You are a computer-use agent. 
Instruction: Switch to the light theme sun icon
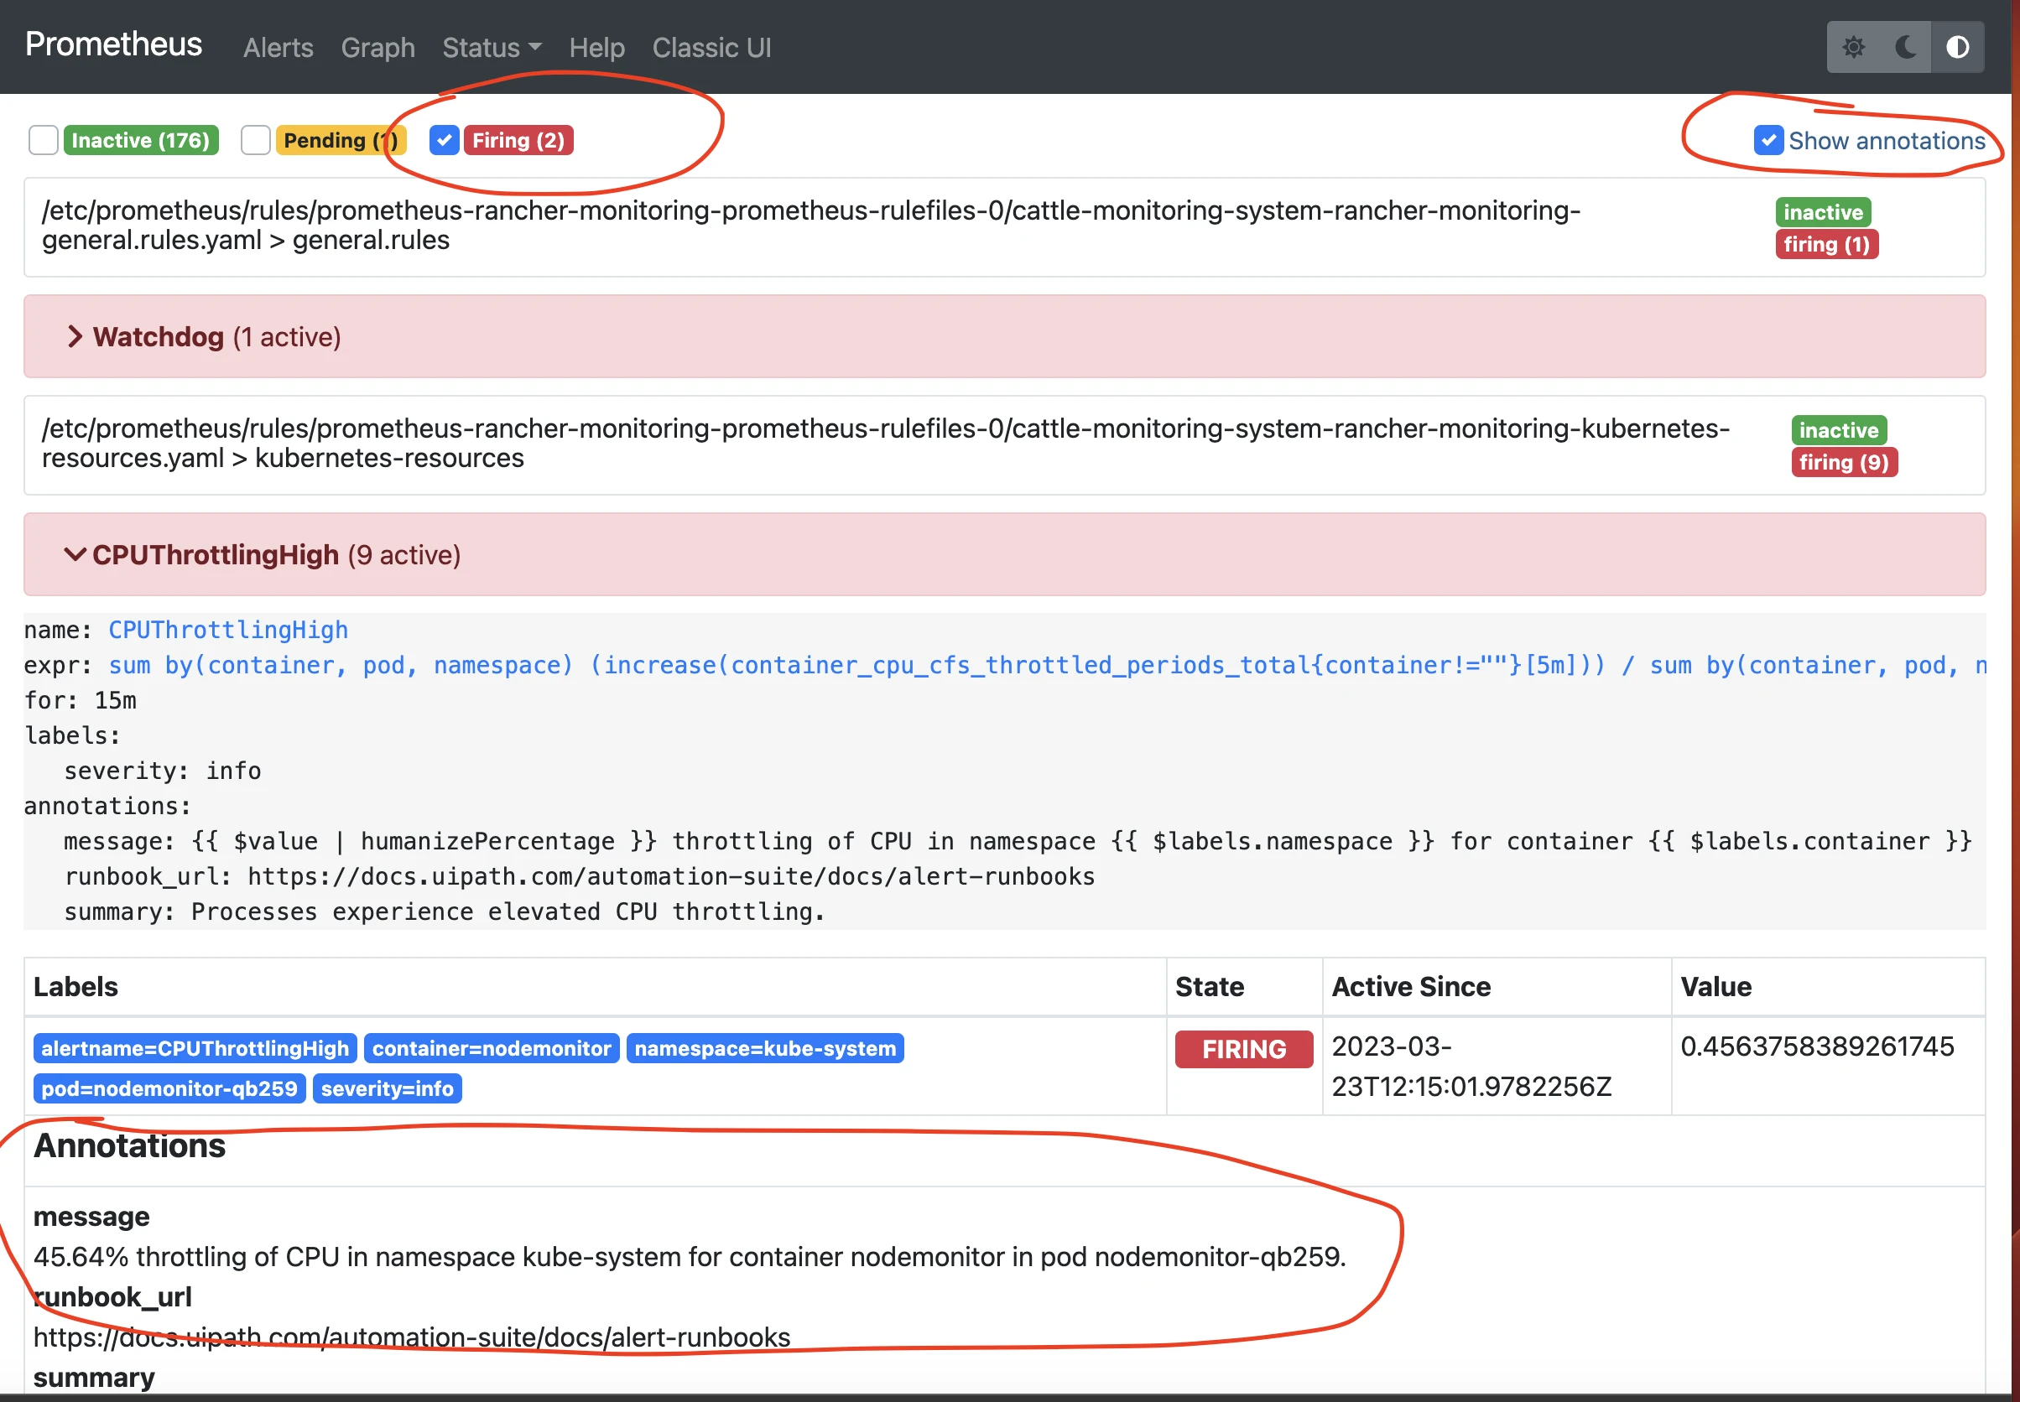pyautogui.click(x=1853, y=47)
